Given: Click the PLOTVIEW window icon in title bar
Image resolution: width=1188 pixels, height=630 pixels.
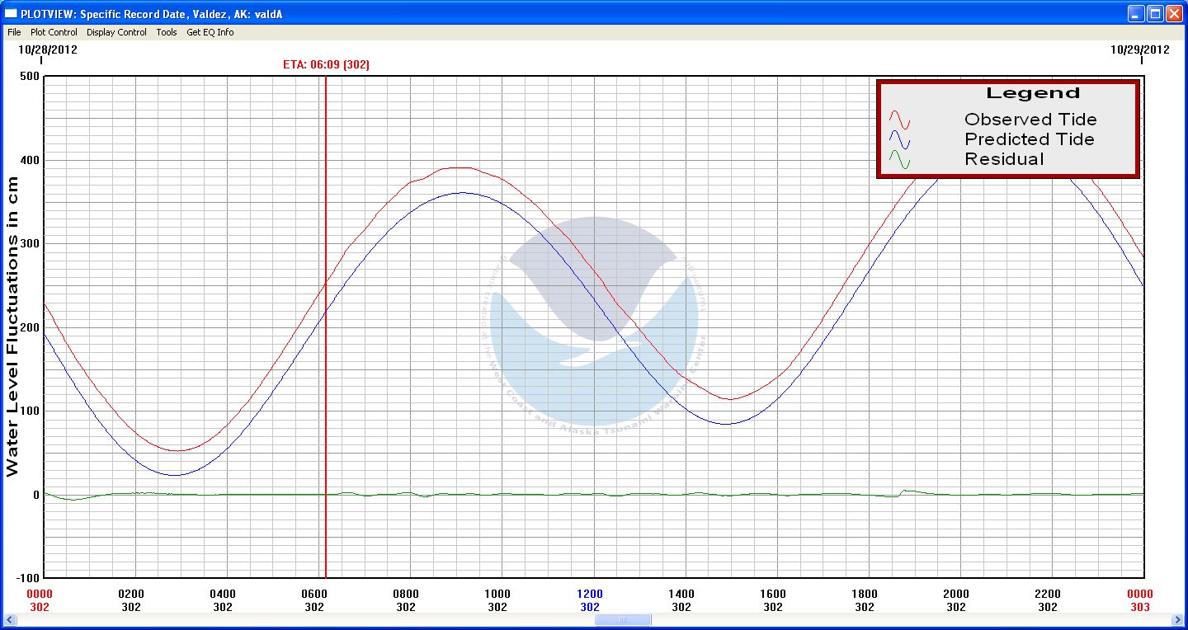Looking at the screenshot, I should tap(11, 14).
